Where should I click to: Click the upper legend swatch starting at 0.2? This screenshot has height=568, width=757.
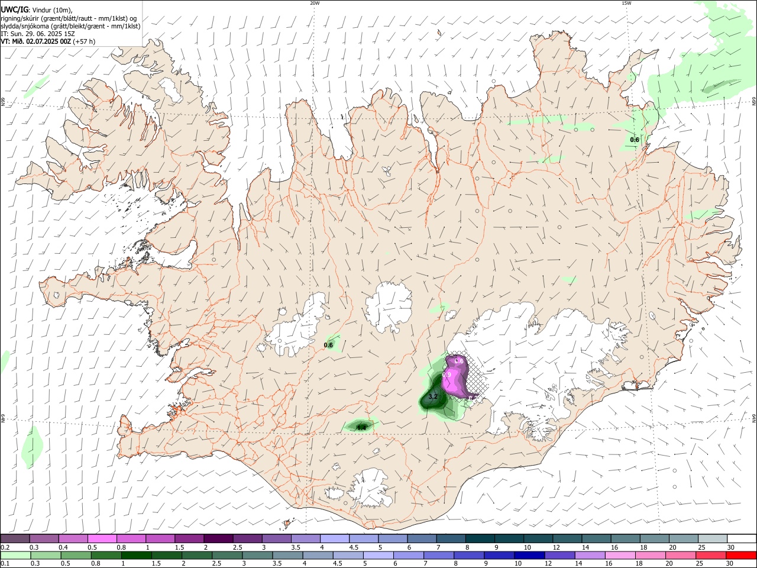click(15, 539)
